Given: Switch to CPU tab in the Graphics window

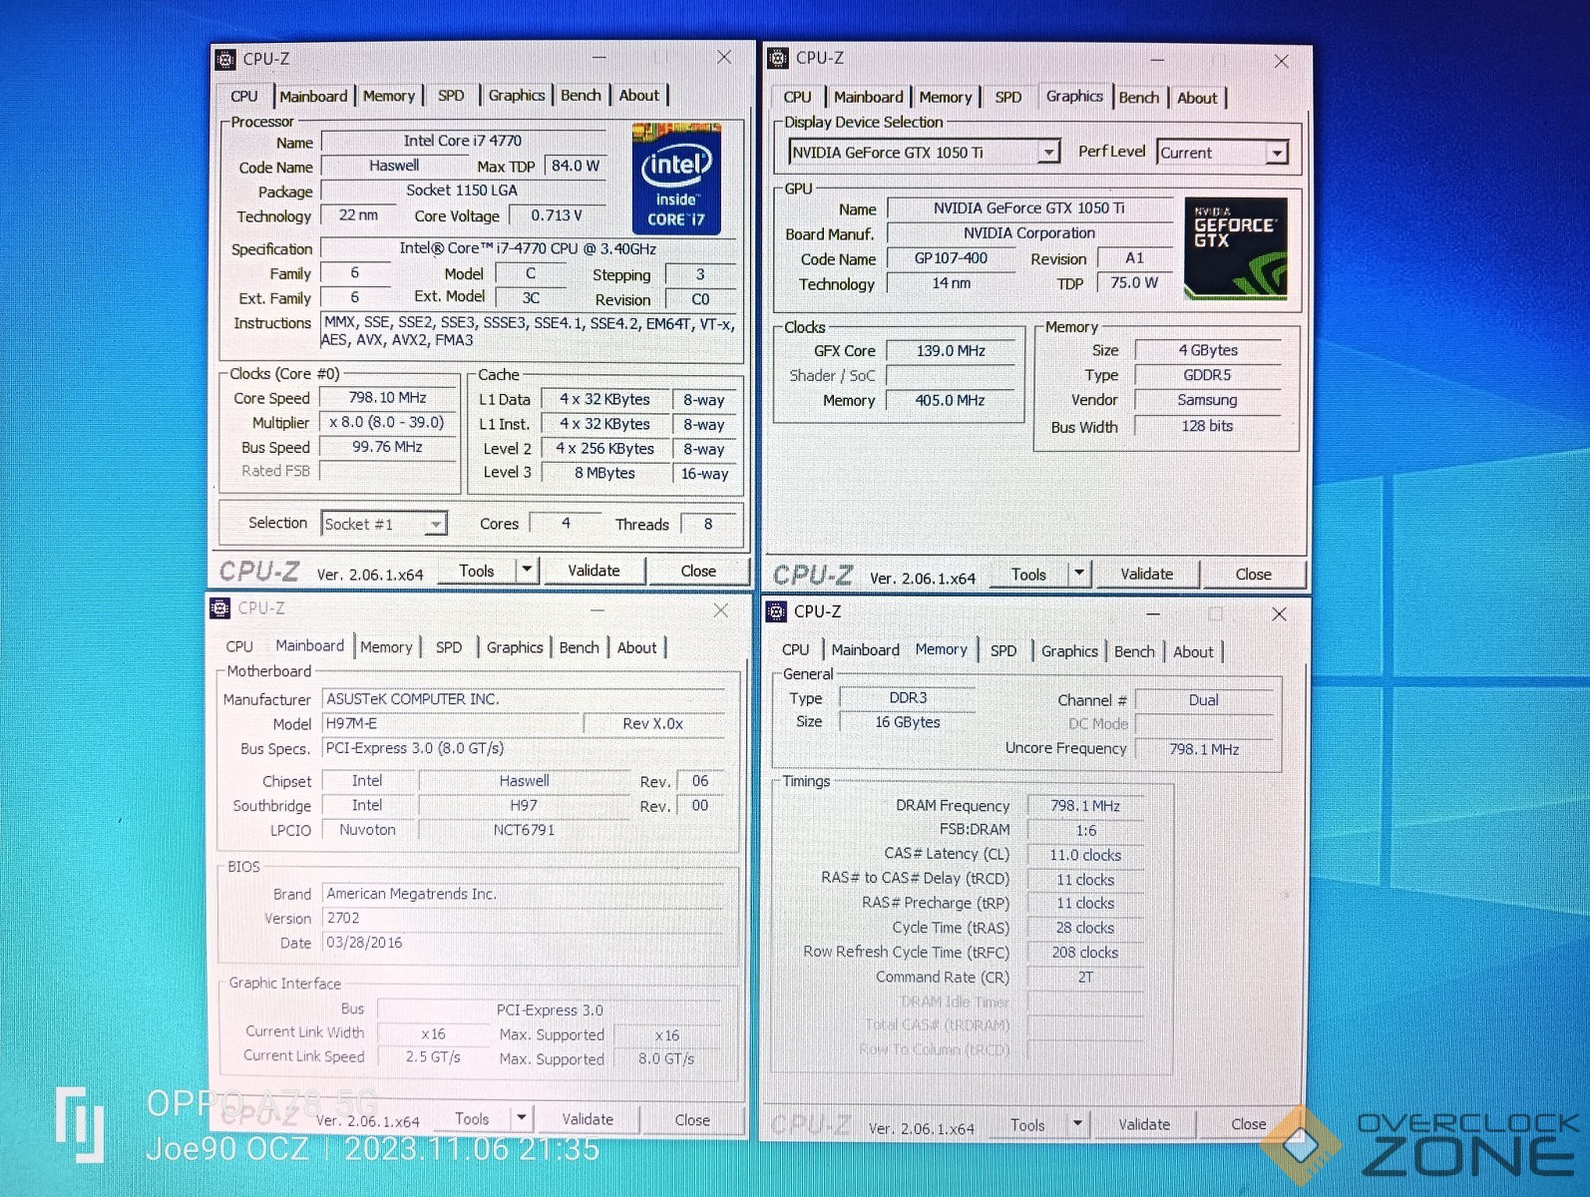Looking at the screenshot, I should pos(797,97).
